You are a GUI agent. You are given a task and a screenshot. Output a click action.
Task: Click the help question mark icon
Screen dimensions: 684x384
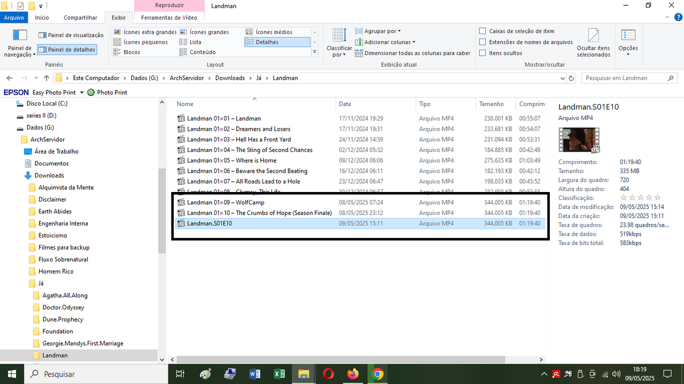pyautogui.click(x=679, y=18)
